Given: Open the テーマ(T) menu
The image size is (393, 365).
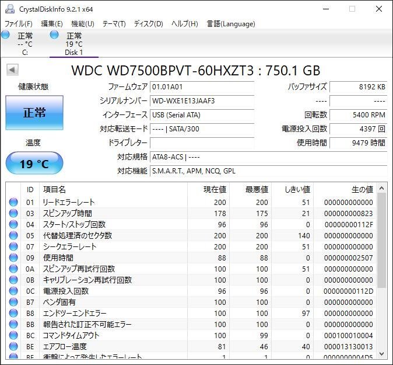Looking at the screenshot, I should tap(114, 24).
